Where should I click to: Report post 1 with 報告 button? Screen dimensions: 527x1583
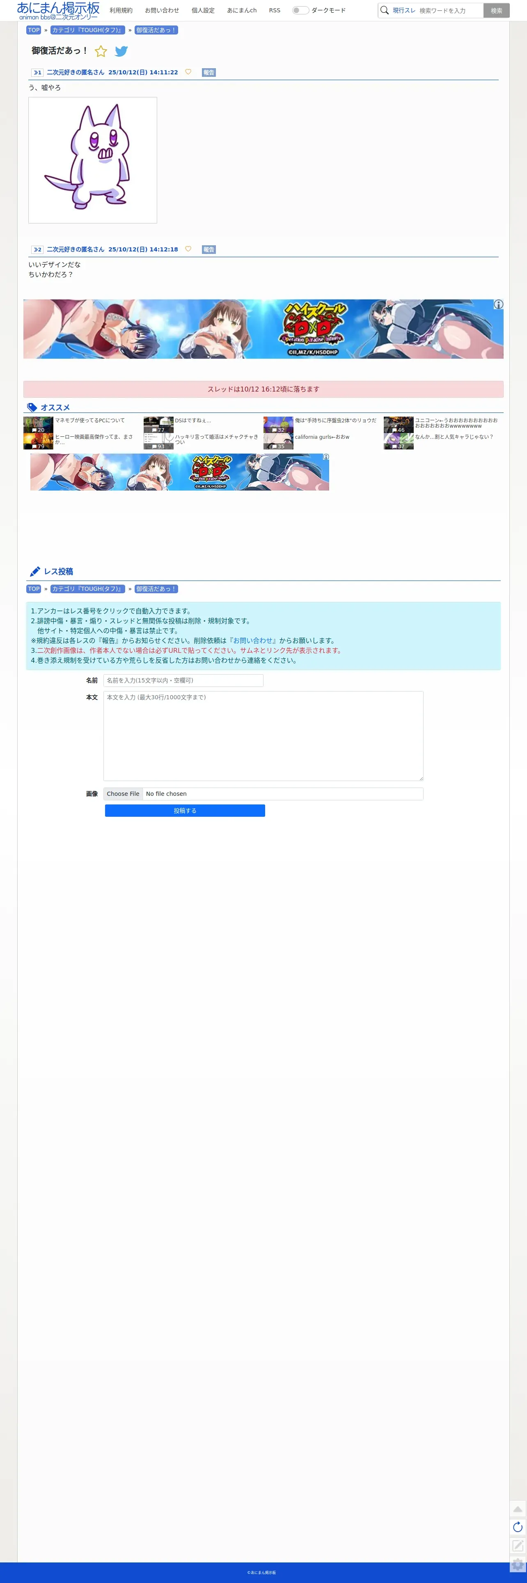pos(209,72)
